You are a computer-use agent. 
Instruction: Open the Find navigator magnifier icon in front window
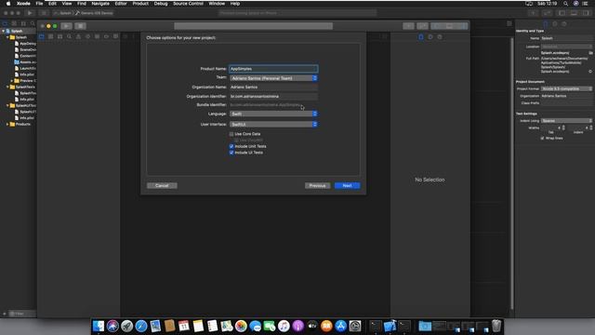click(69, 36)
